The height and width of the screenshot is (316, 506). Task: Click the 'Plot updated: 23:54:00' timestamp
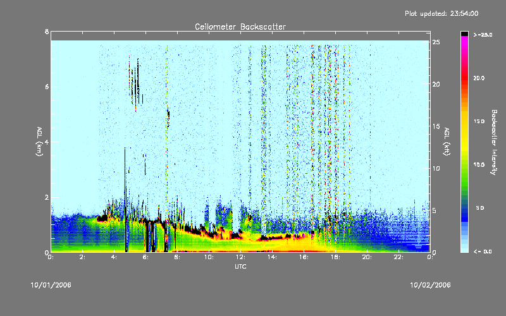tap(441, 13)
